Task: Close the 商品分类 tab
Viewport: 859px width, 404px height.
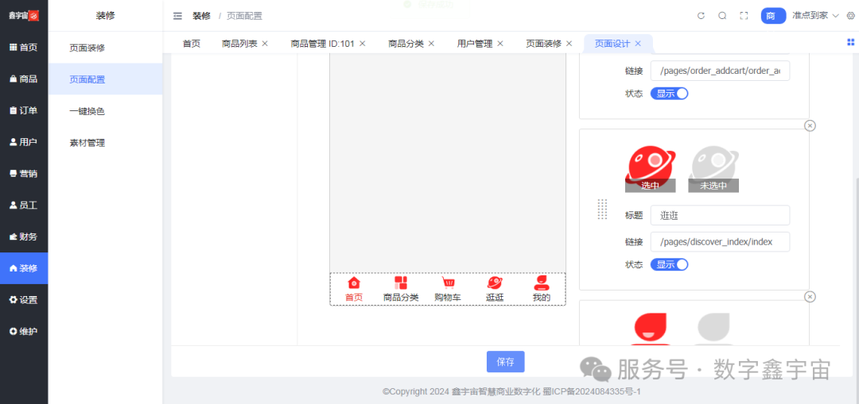Action: click(431, 44)
